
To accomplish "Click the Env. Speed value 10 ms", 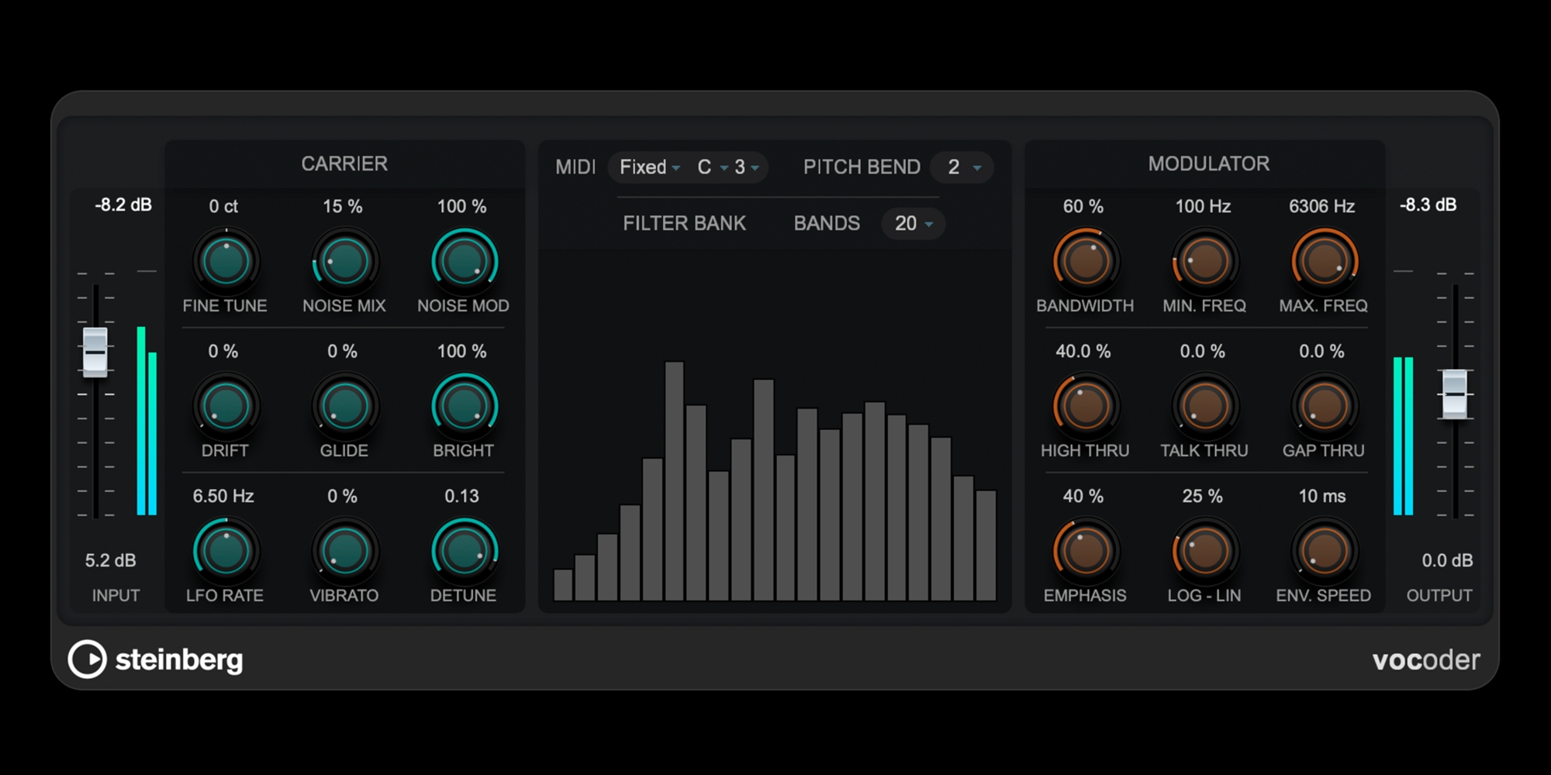I will (x=1322, y=496).
